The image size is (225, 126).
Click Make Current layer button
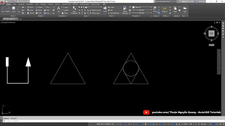95,10
